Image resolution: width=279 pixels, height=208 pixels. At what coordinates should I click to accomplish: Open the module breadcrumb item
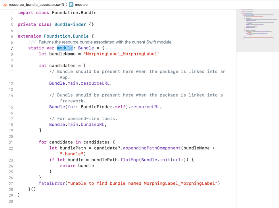(81, 5)
